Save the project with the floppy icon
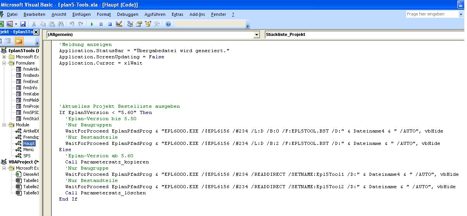Screen dimensions: 467x216 point(23,24)
